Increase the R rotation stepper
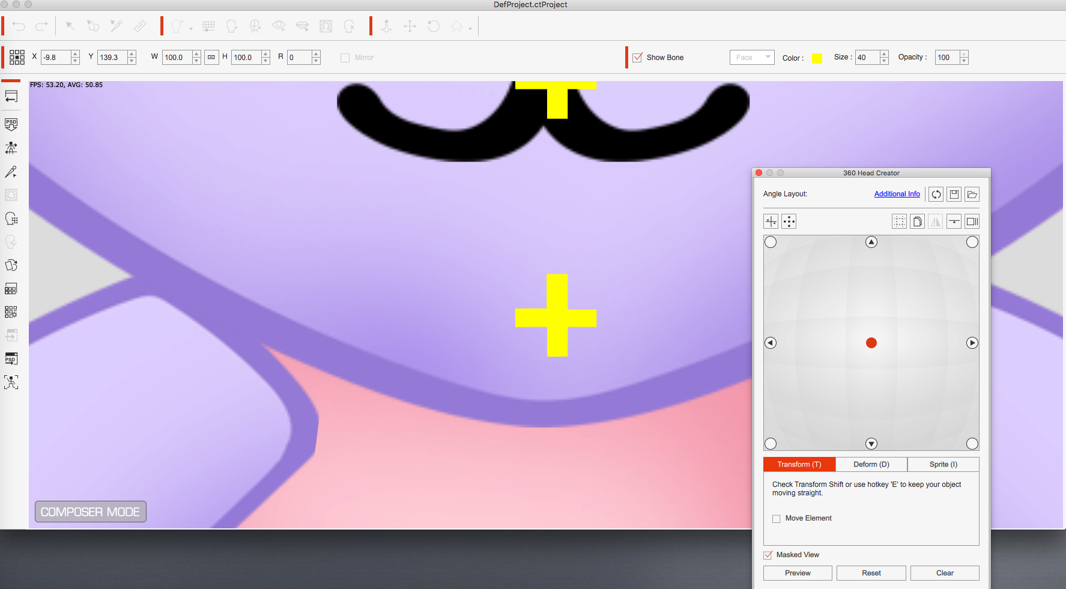Screen dimensions: 1066x589 pyautogui.click(x=316, y=54)
